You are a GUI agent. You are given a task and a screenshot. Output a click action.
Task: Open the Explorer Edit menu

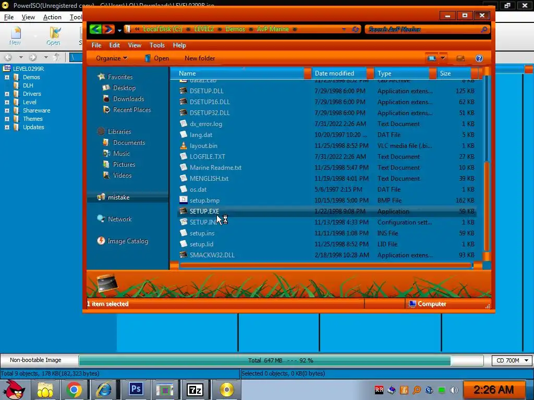[x=114, y=45]
